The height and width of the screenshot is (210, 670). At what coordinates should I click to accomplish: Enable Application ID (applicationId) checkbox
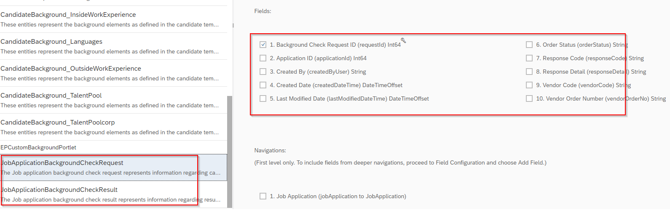pyautogui.click(x=263, y=58)
